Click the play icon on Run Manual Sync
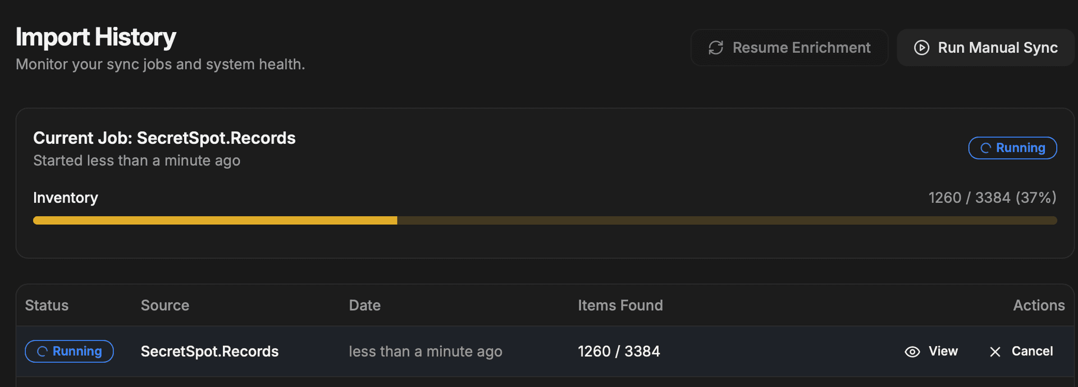The width and height of the screenshot is (1078, 387). point(921,48)
